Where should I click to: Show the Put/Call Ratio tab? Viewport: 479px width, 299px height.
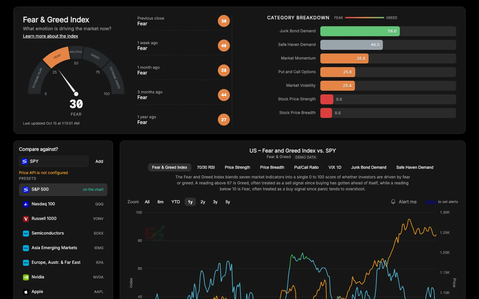pos(306,167)
